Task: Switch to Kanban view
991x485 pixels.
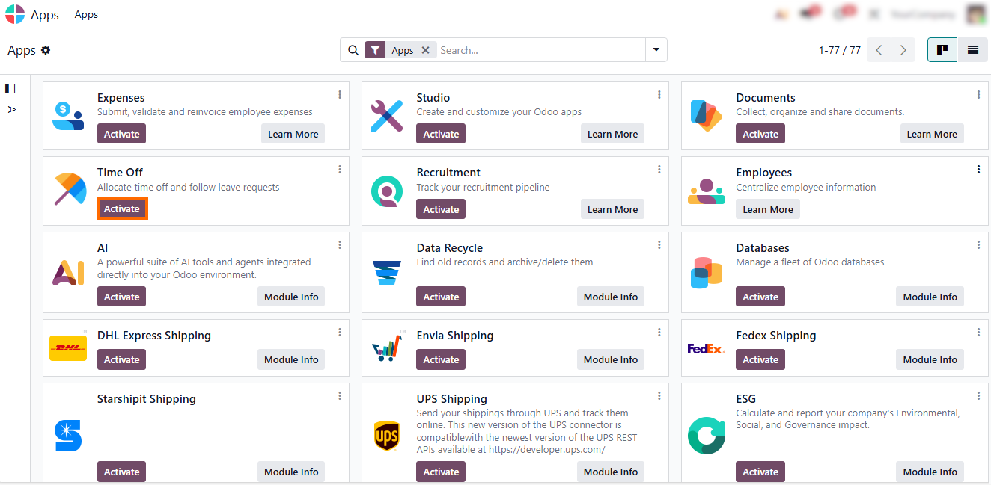Action: 942,50
